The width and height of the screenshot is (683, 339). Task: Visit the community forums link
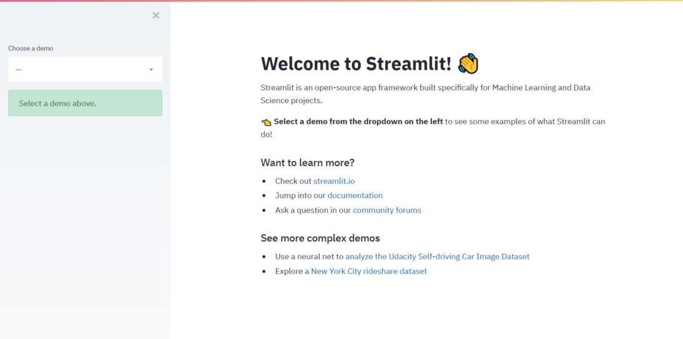click(387, 210)
